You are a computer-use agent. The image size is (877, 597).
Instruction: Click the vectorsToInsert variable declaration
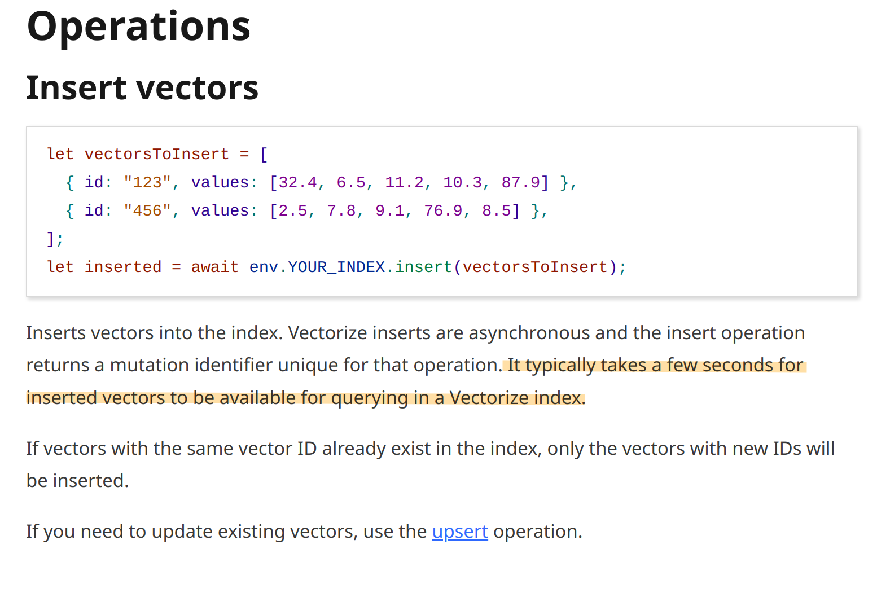click(x=156, y=154)
